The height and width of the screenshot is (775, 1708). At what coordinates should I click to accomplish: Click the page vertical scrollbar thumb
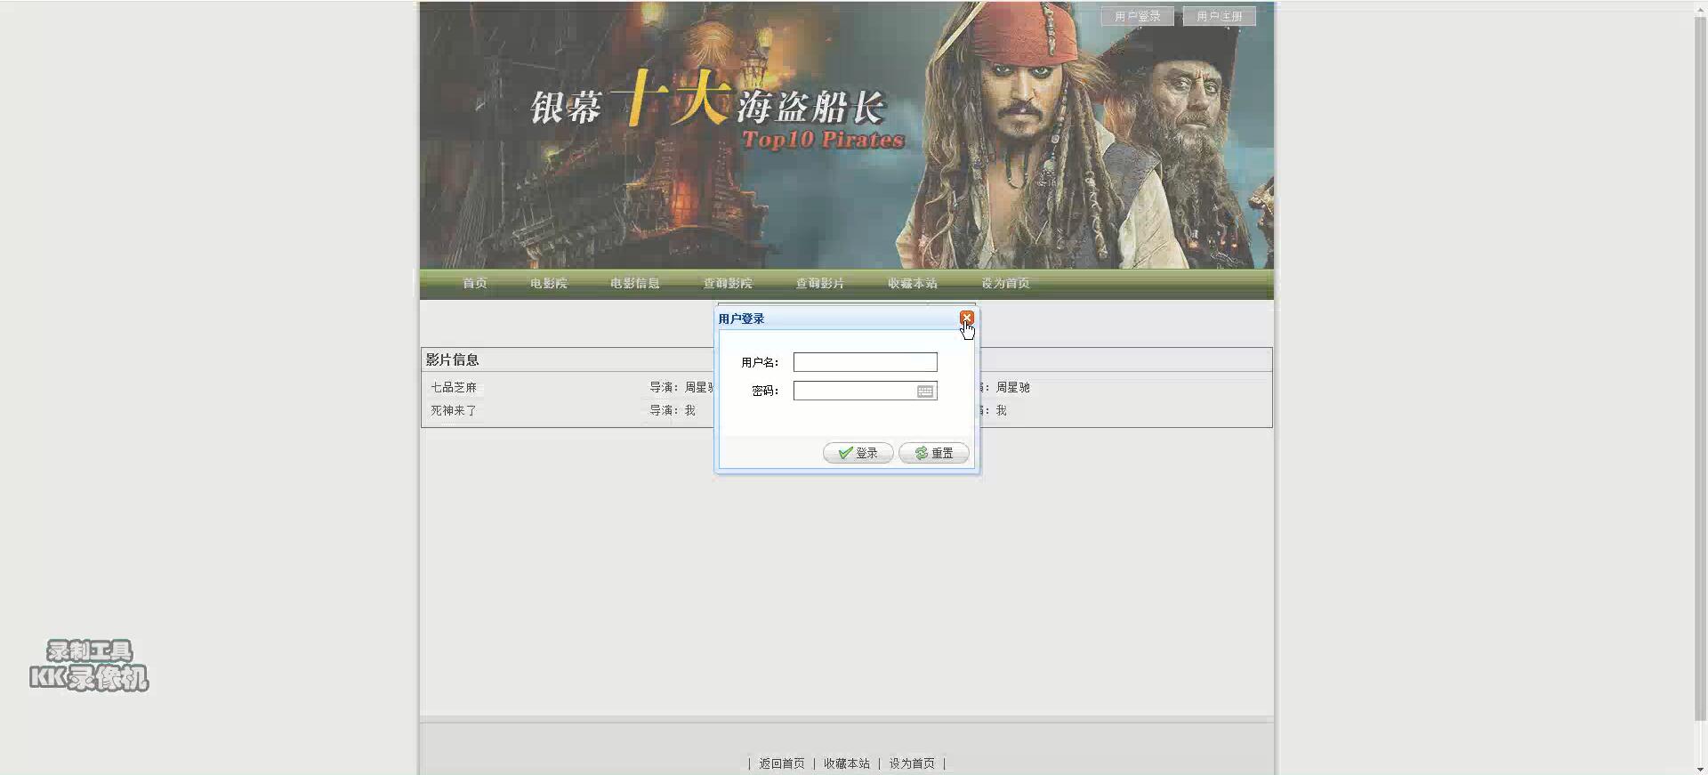(x=1700, y=367)
